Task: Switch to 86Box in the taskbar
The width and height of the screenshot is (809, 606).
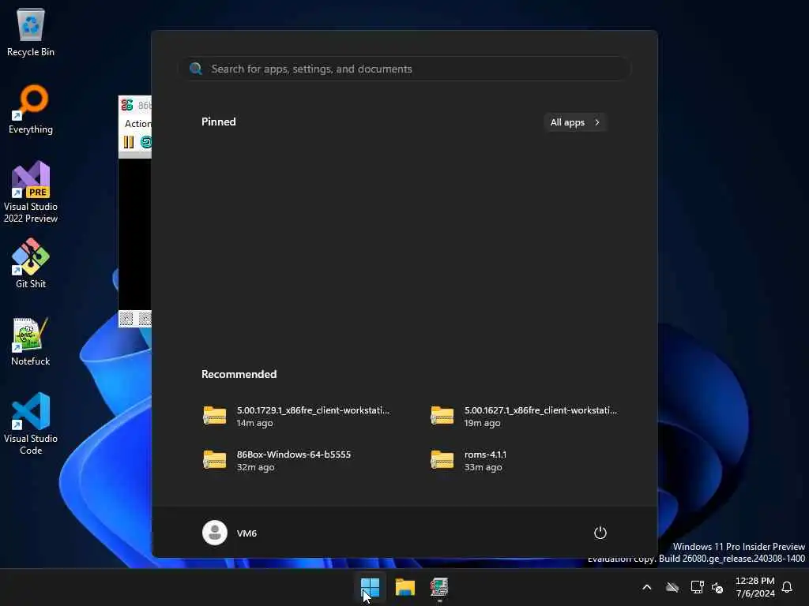Action: click(x=439, y=587)
